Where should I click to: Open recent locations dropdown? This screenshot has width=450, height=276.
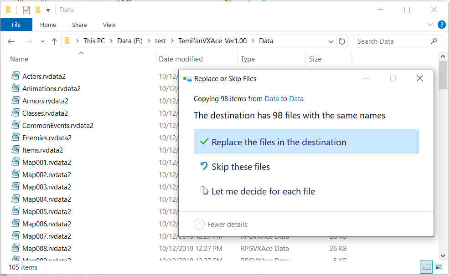pyautogui.click(x=42, y=41)
